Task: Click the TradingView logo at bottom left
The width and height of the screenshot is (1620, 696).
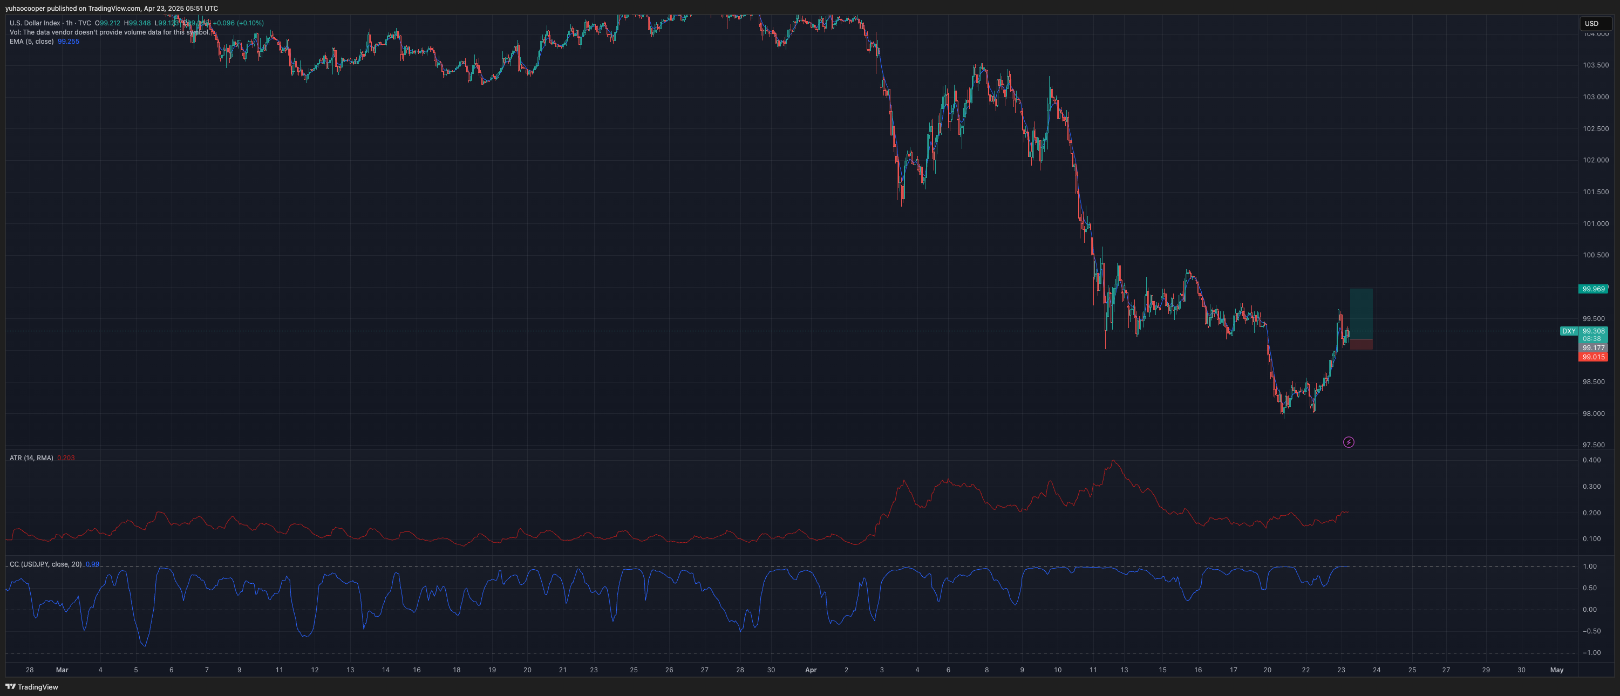Action: click(x=31, y=687)
